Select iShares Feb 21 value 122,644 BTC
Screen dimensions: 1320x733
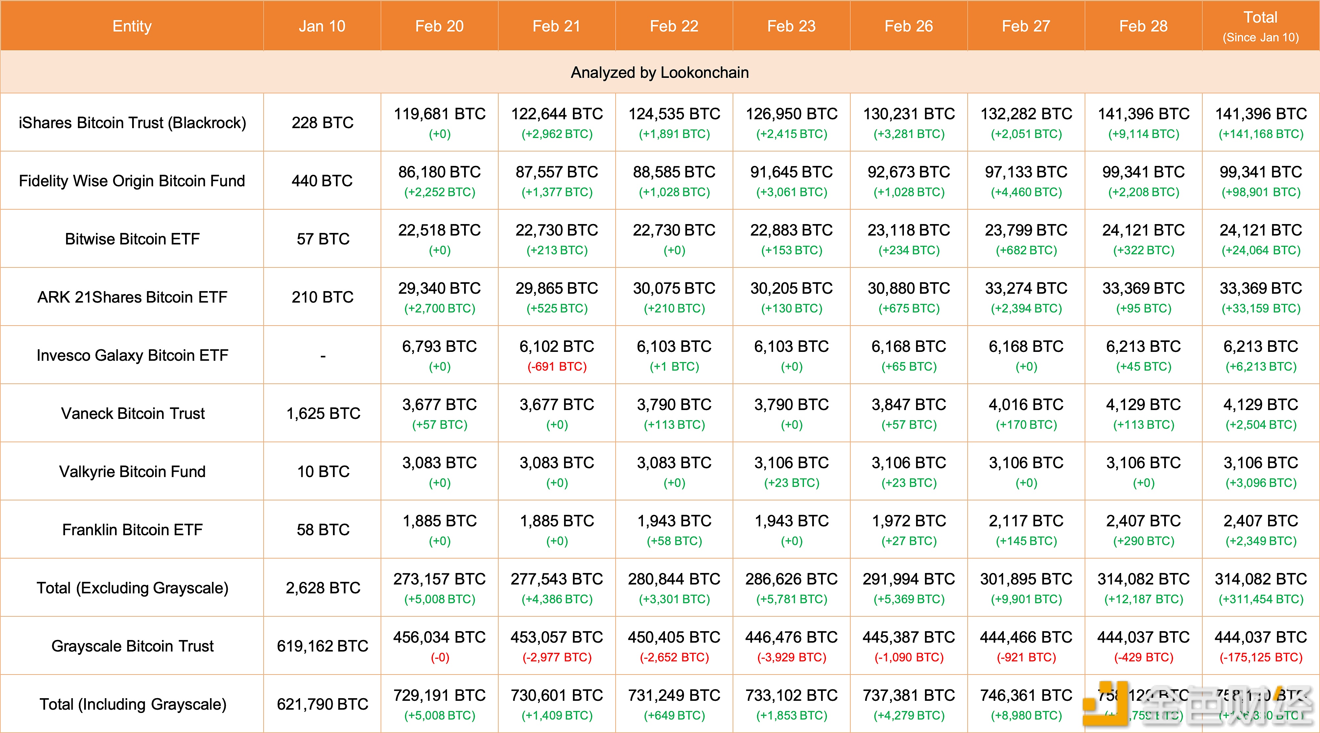(x=557, y=114)
